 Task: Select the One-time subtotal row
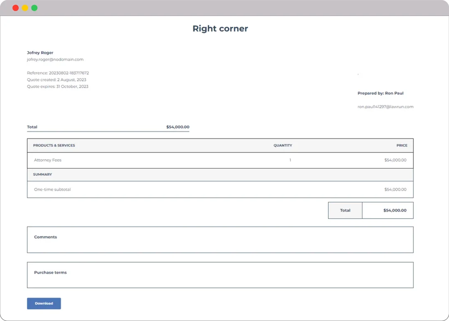[166, 189]
